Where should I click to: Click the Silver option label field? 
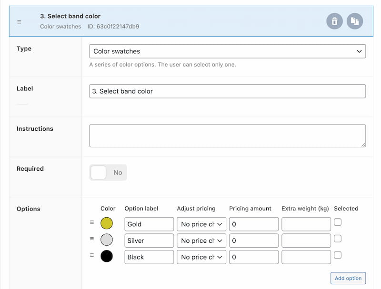[149, 241]
